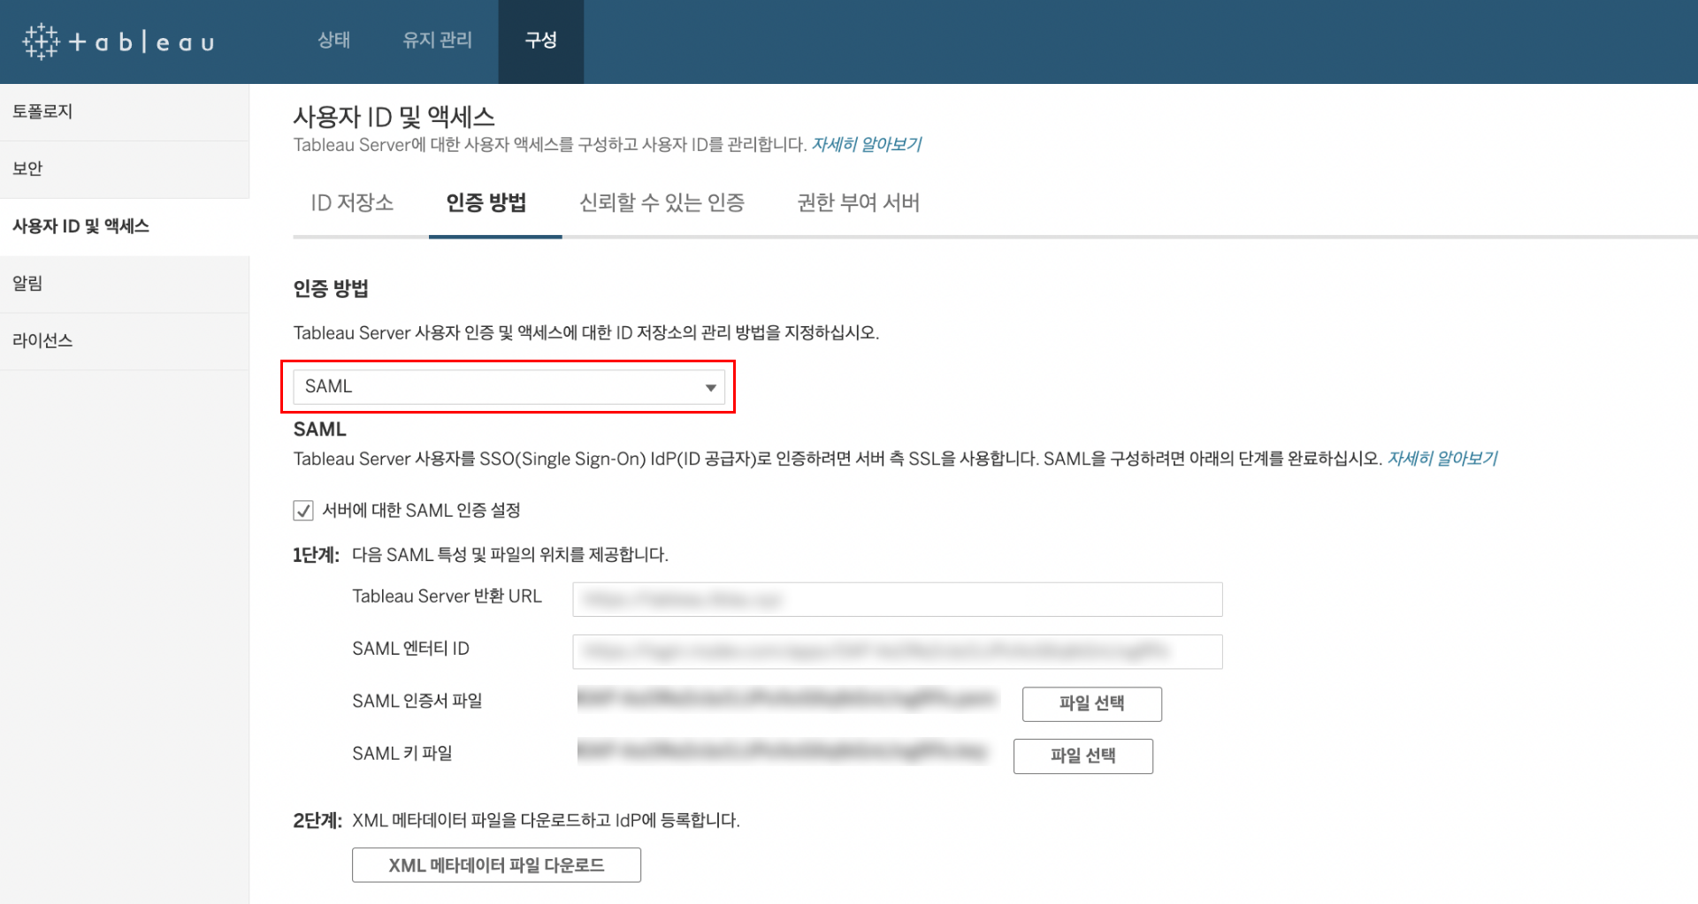Open the 유지 관리 top navigation tab
Screen dimensions: 1698x904
pyautogui.click(x=437, y=41)
